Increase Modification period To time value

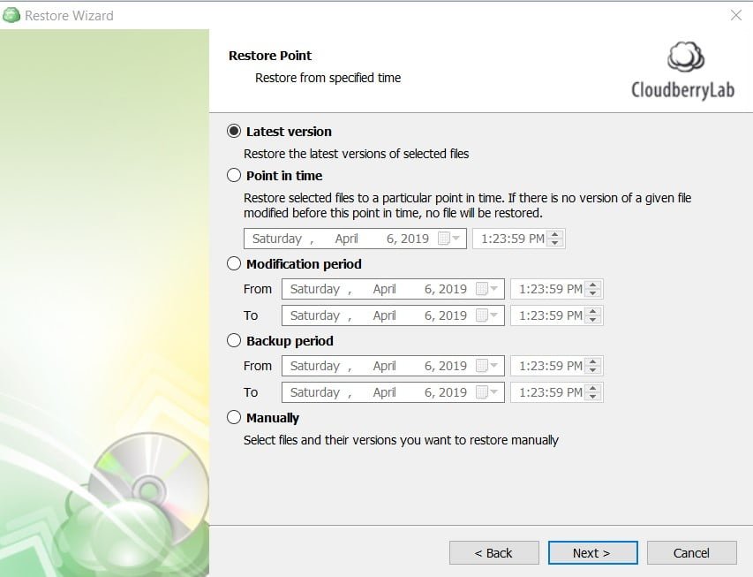coord(593,311)
